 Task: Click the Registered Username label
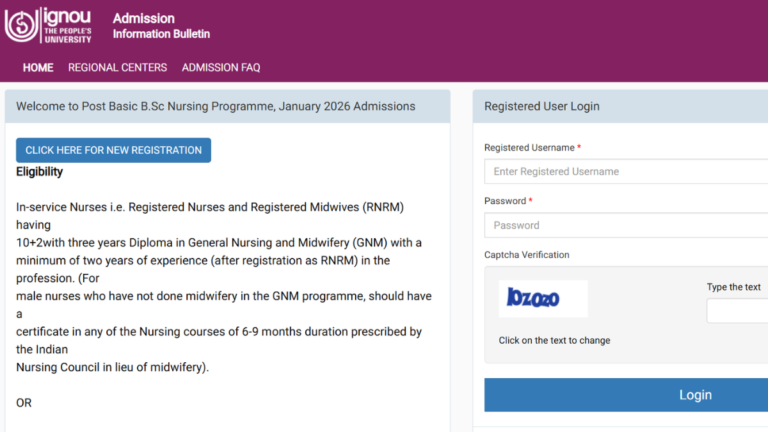click(x=529, y=147)
